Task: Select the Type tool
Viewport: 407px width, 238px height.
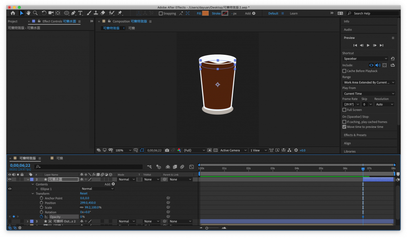Action: [81, 13]
